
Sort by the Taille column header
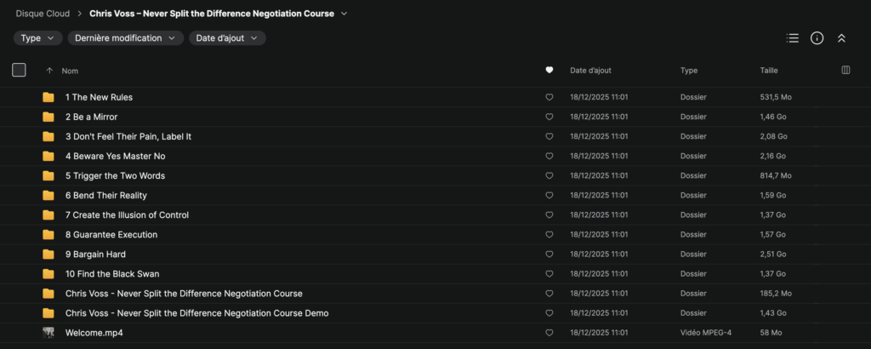click(x=768, y=71)
